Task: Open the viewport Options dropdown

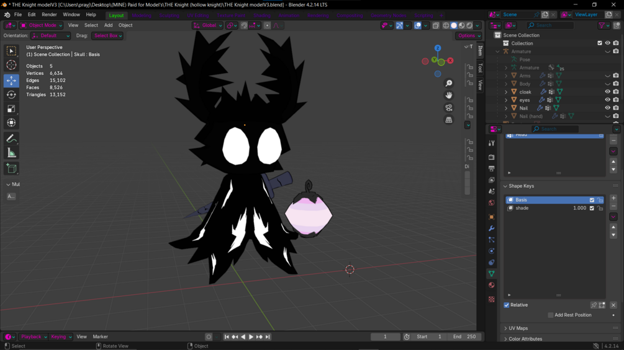Action: click(x=468, y=36)
